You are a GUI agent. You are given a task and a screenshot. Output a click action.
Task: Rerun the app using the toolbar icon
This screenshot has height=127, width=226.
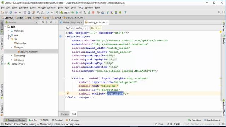pyautogui.click(x=89, y=13)
